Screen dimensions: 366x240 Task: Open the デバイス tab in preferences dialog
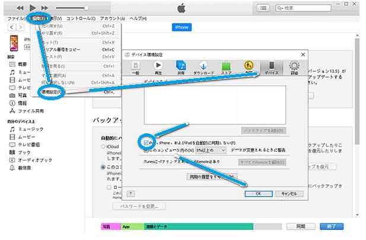pos(271,68)
